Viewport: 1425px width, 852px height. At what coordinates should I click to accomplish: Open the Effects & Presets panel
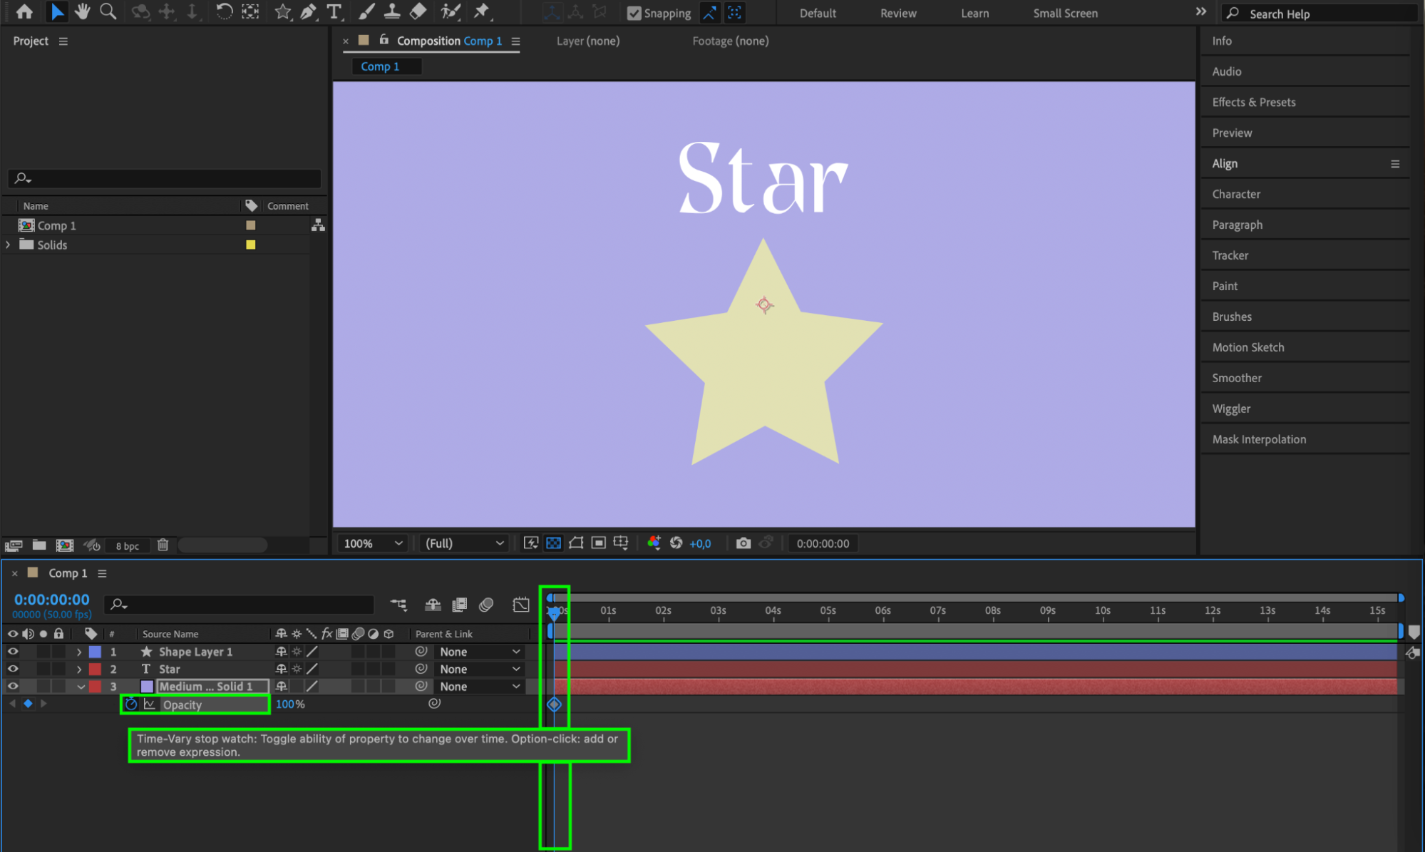point(1254,102)
